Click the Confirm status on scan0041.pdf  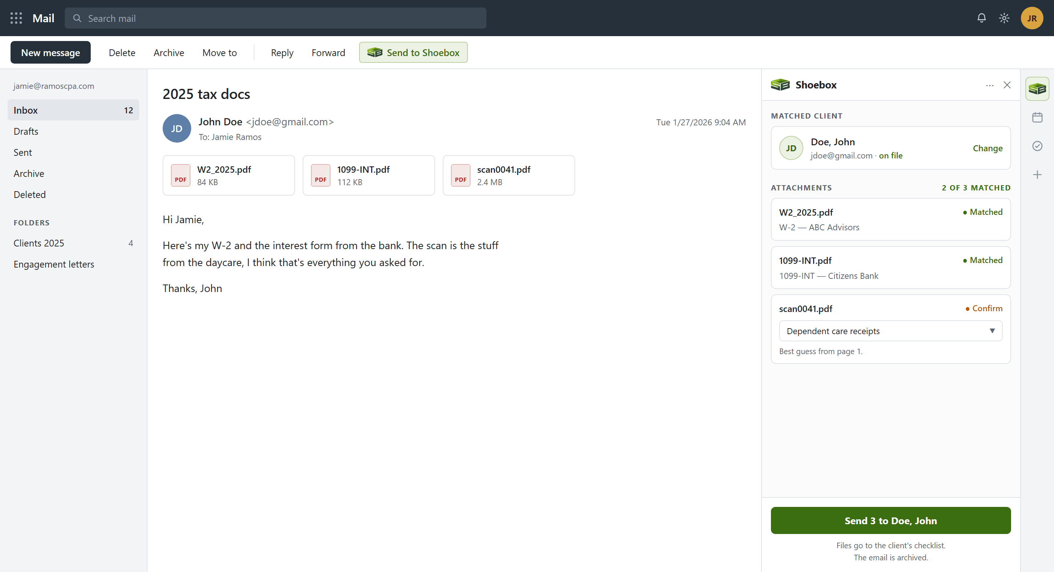click(x=984, y=308)
